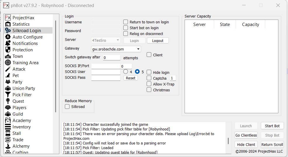The height and width of the screenshot is (157, 288).
Task: Open the Gateway dropdown list
Action: pyautogui.click(x=138, y=49)
